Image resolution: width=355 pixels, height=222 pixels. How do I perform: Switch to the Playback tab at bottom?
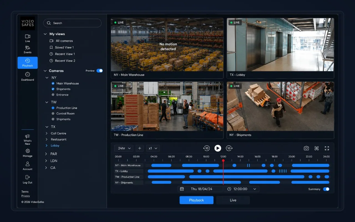click(x=196, y=200)
